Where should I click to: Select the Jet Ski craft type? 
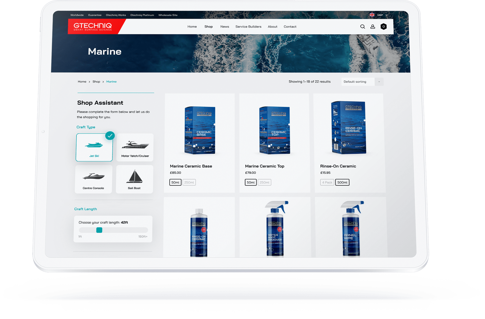pos(94,148)
